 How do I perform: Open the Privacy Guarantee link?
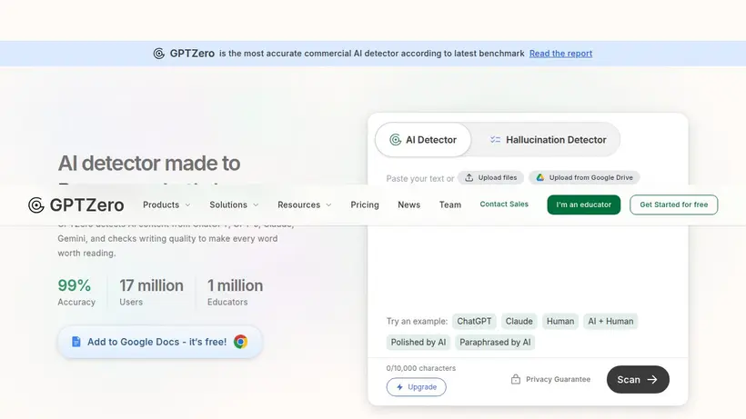[551, 379]
